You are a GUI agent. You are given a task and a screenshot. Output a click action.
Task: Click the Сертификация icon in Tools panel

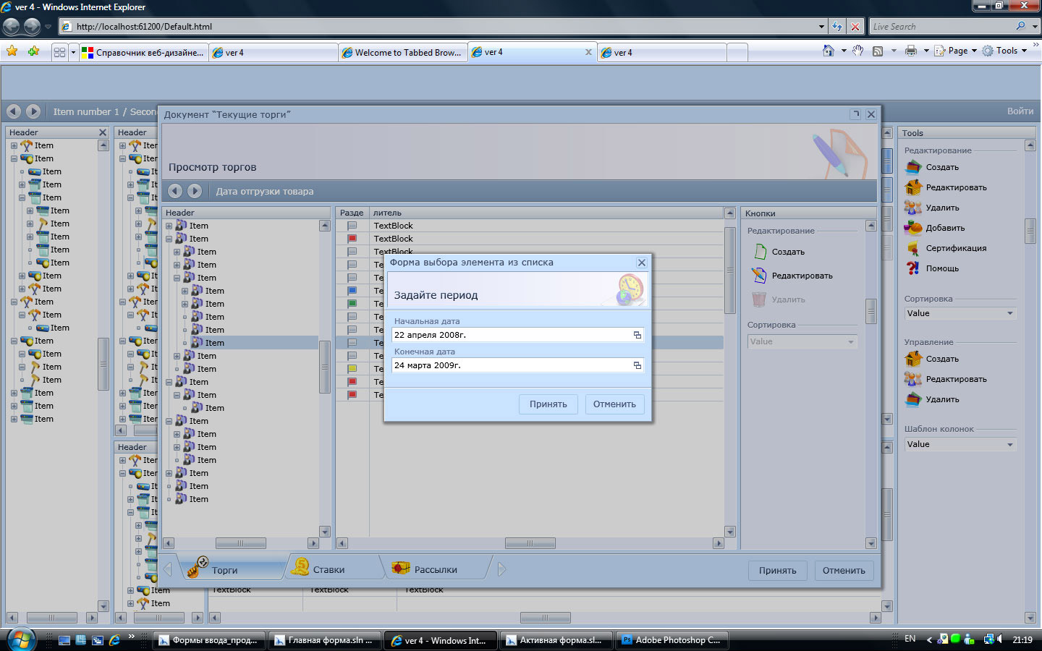pos(913,248)
